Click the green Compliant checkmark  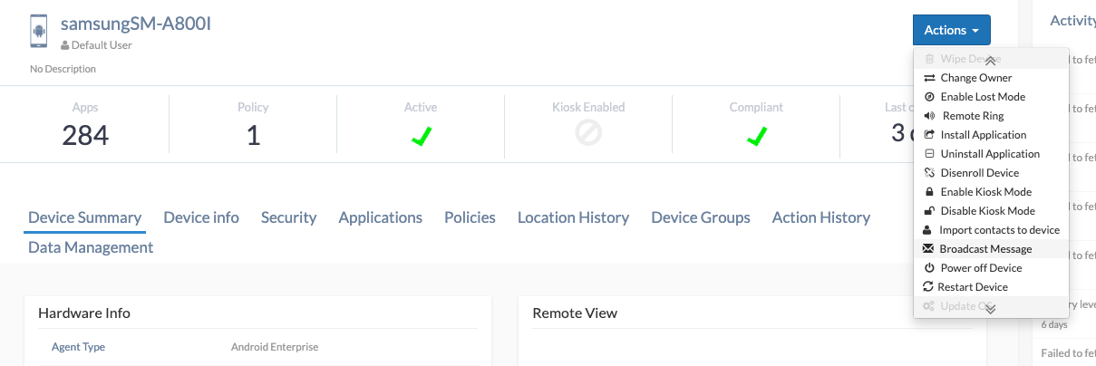[756, 136]
